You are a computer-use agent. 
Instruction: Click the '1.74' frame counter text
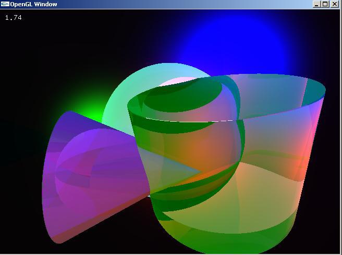14,18
